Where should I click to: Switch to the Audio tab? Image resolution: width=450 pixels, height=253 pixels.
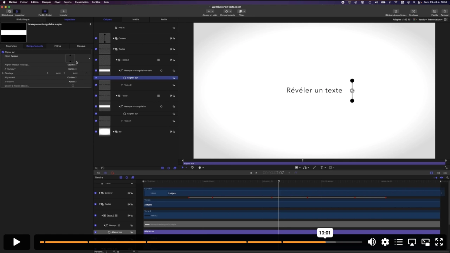tap(164, 19)
